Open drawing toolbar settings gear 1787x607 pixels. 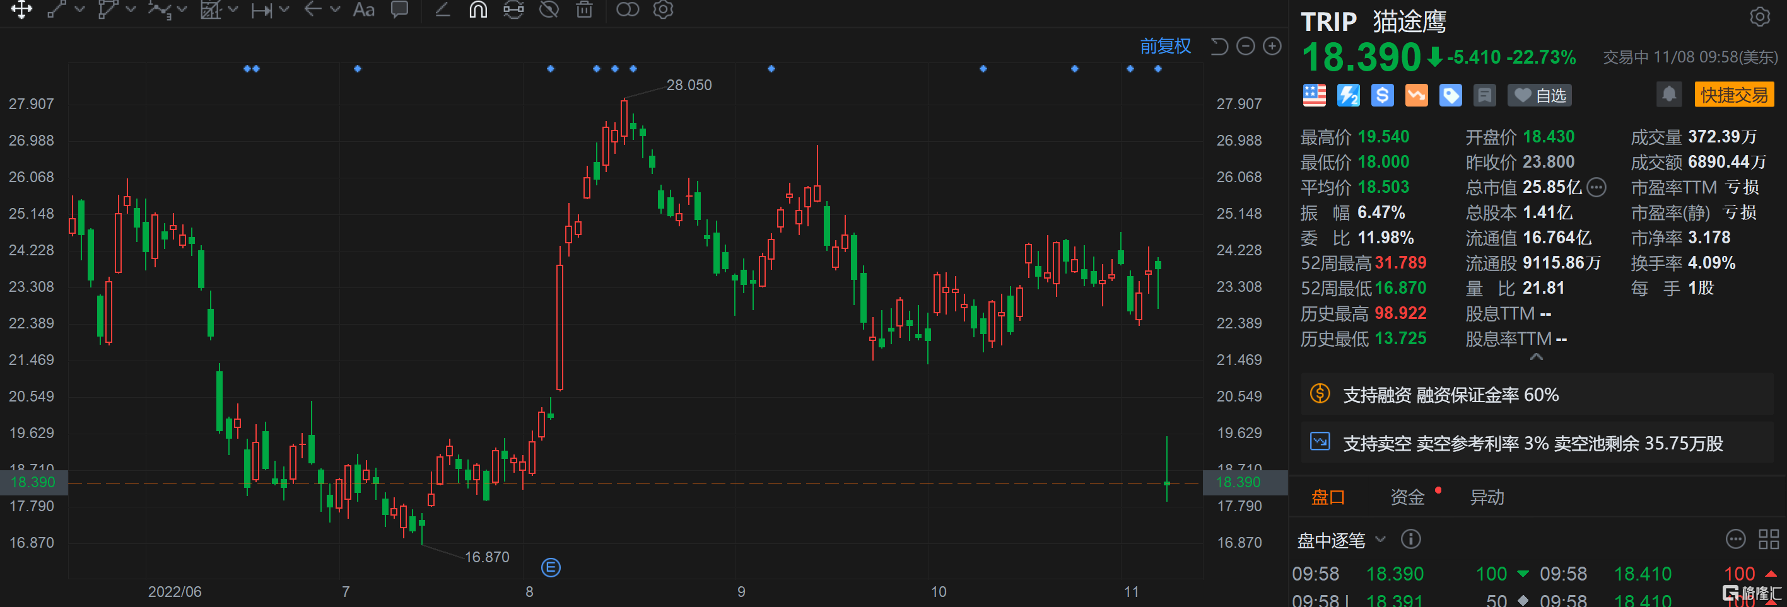point(663,9)
